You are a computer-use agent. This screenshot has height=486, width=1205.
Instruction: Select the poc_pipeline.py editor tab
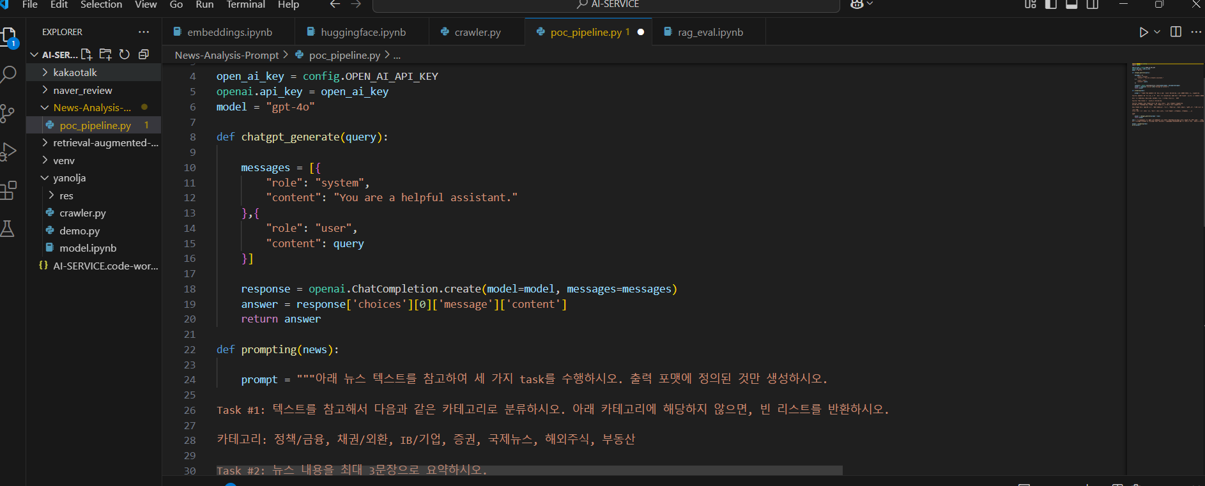coord(588,32)
